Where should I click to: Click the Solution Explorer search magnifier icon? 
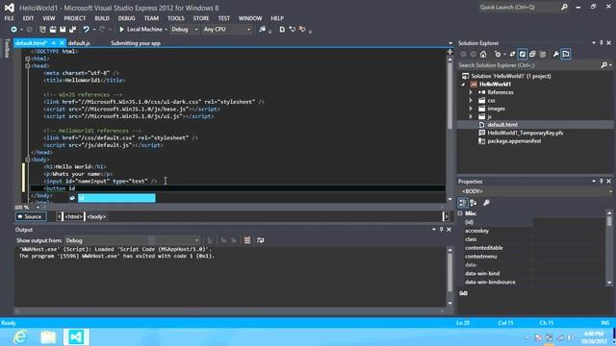coord(604,65)
